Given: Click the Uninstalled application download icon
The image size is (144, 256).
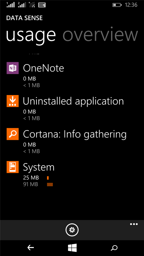Looking at the screenshot, I should point(12,101).
